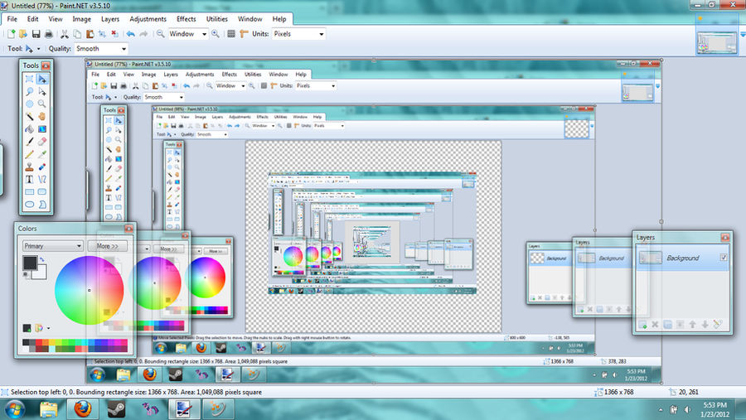The image size is (746, 420).
Task: Select Rectangle shape tool in outermost Tools window
Action: click(30, 191)
